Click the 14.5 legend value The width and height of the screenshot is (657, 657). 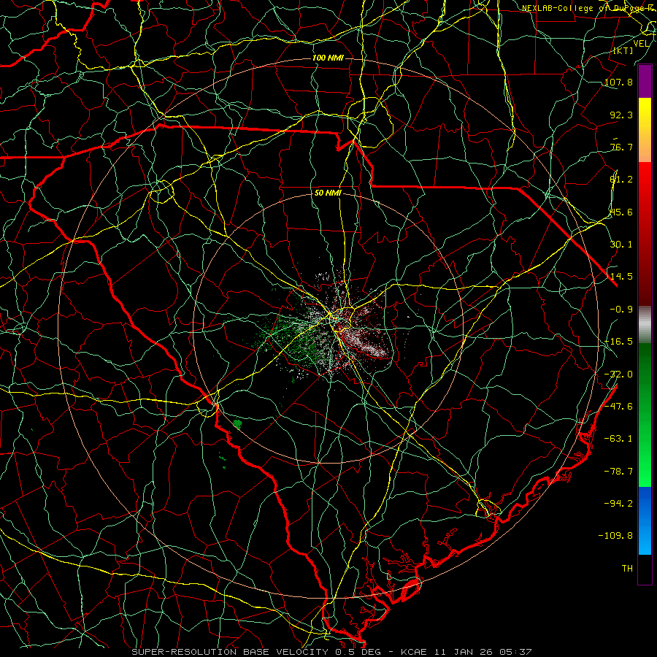621,277
